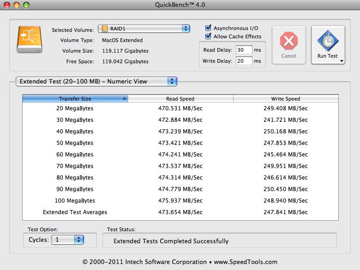Click the small RAID1 drive icon in dropdown
The height and width of the screenshot is (270, 360).
105,29
